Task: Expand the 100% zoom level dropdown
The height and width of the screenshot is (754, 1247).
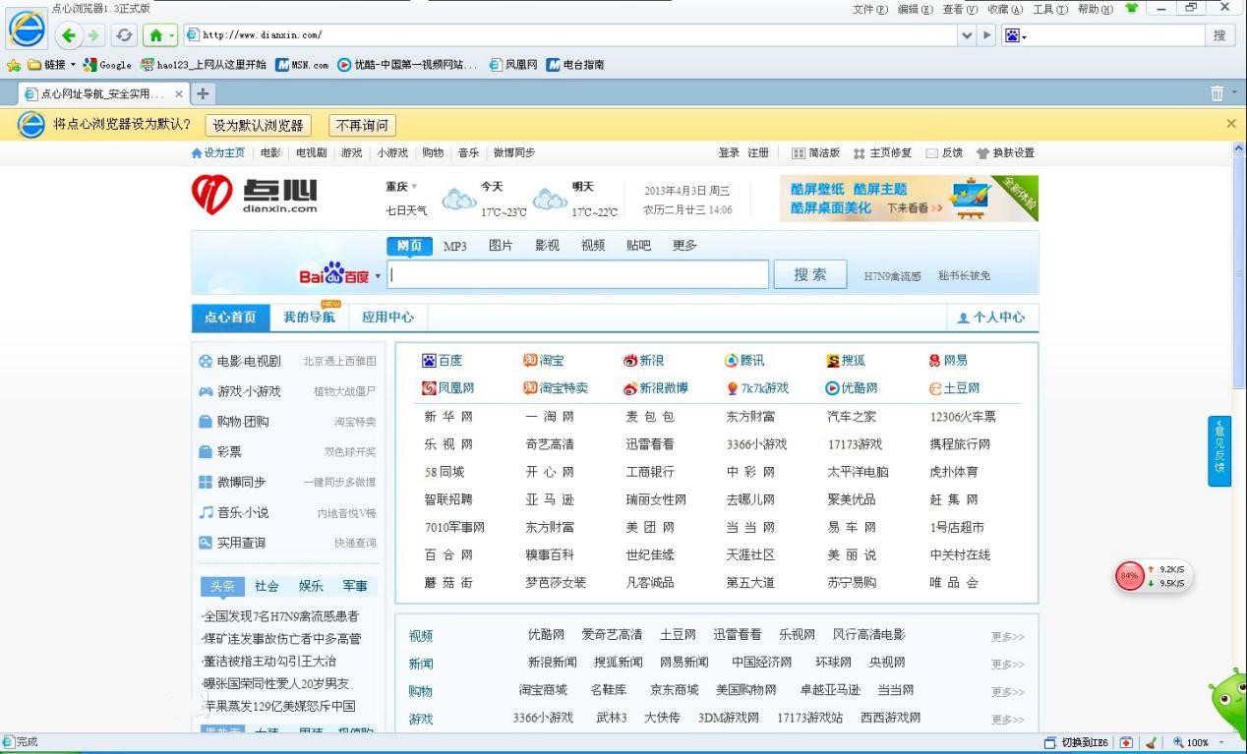Action: [1222, 743]
